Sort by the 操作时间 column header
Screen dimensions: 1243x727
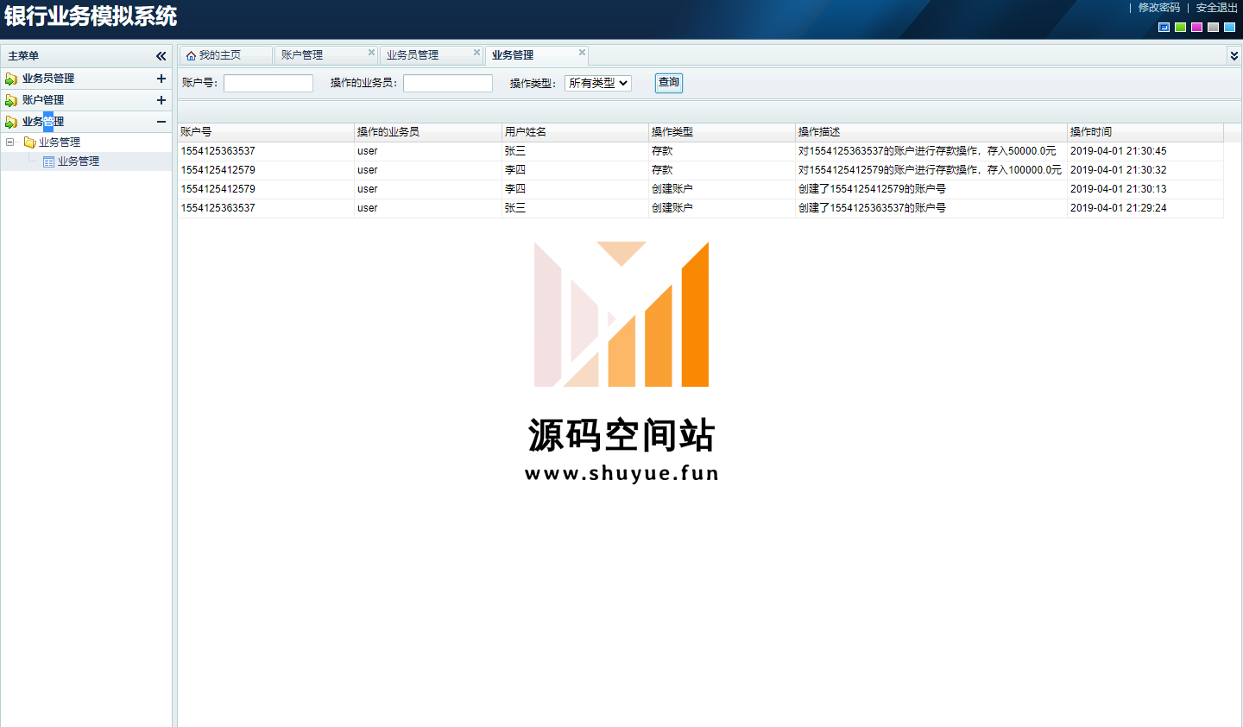(1145, 132)
